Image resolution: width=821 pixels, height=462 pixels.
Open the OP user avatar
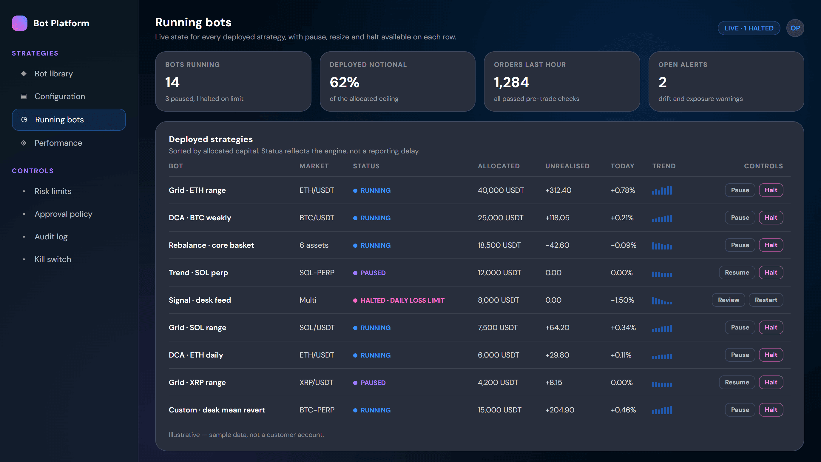[795, 28]
